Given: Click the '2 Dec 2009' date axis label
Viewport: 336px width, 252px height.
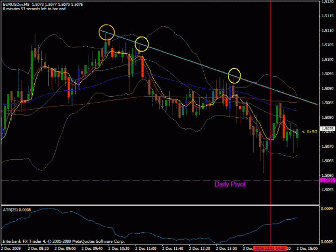Looking at the screenshot, I should coord(11,248).
